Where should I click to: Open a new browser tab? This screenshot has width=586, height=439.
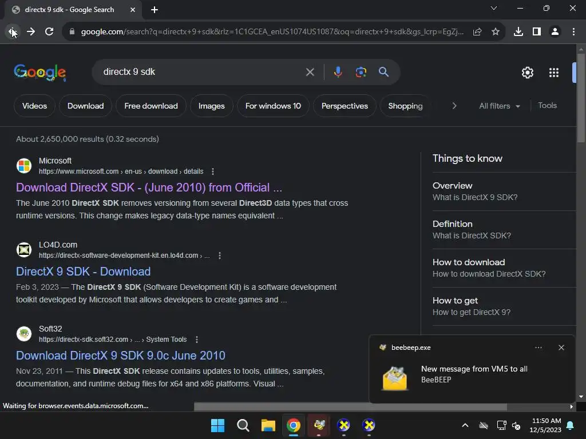[155, 10]
